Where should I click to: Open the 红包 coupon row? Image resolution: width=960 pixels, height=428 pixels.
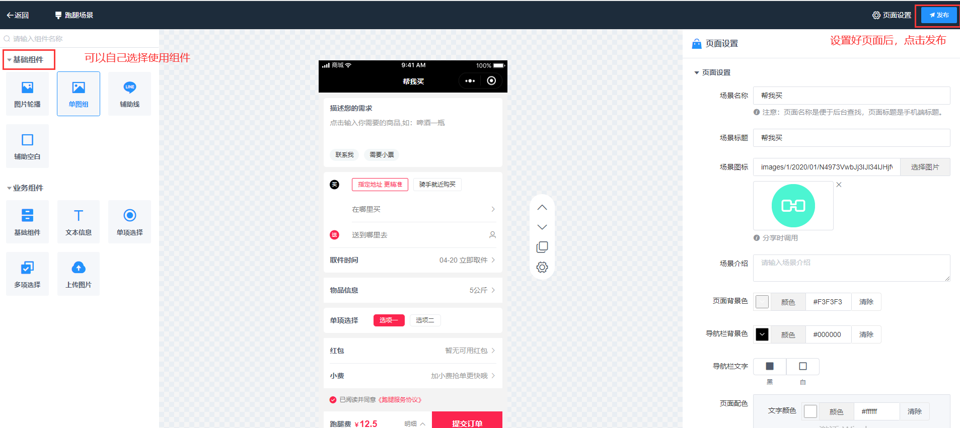click(413, 351)
